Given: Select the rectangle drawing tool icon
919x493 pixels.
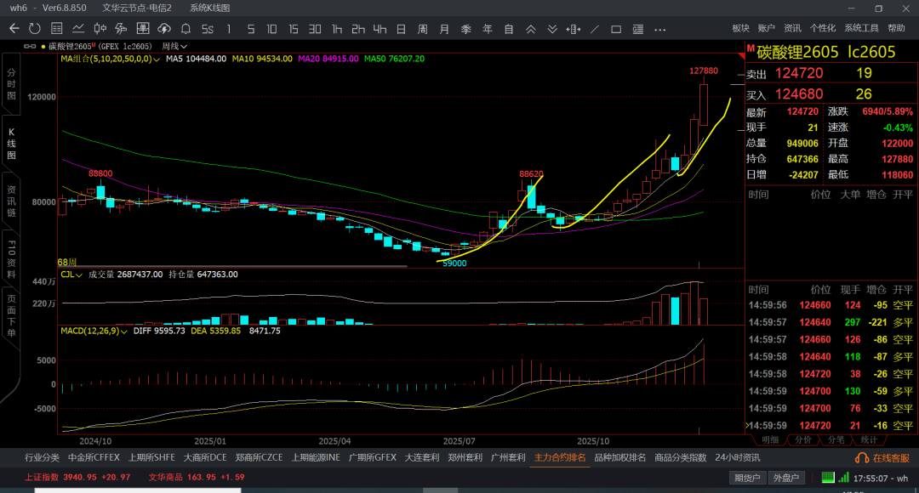Looking at the screenshot, I should [615, 28].
